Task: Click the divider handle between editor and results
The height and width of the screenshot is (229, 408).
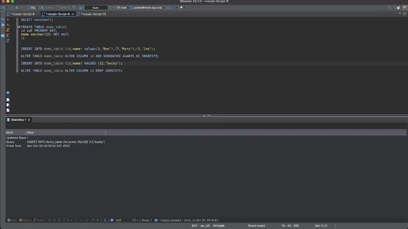Action: pyautogui.click(x=207, y=115)
